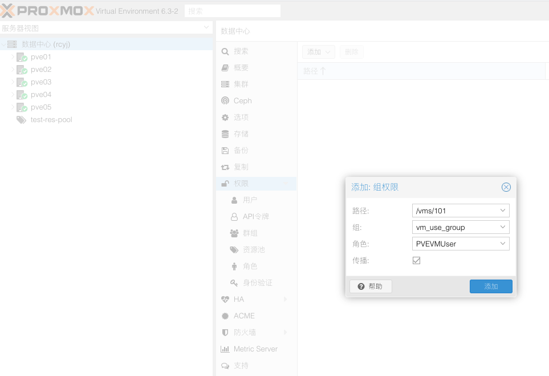Click the user icon for 用户
The height and width of the screenshot is (376, 549).
(x=234, y=200)
